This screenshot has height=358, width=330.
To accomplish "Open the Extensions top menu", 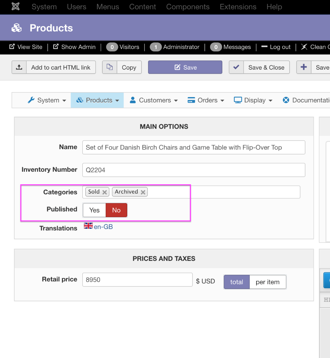I will pos(238,7).
